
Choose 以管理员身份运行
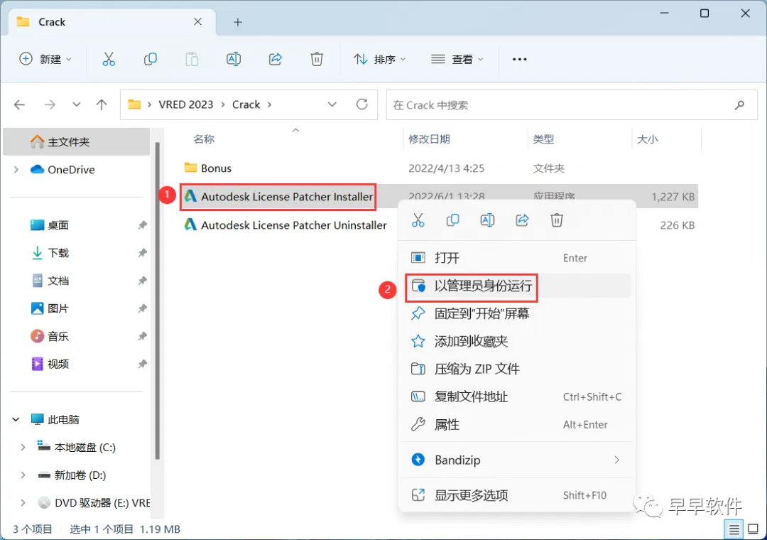tap(516, 286)
